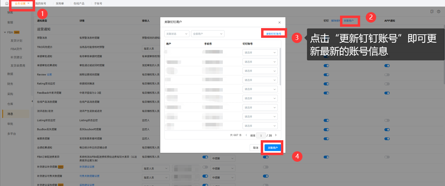Collapse the left sidebar with arrow handle
The image size is (445, 186).
[x=32, y=101]
